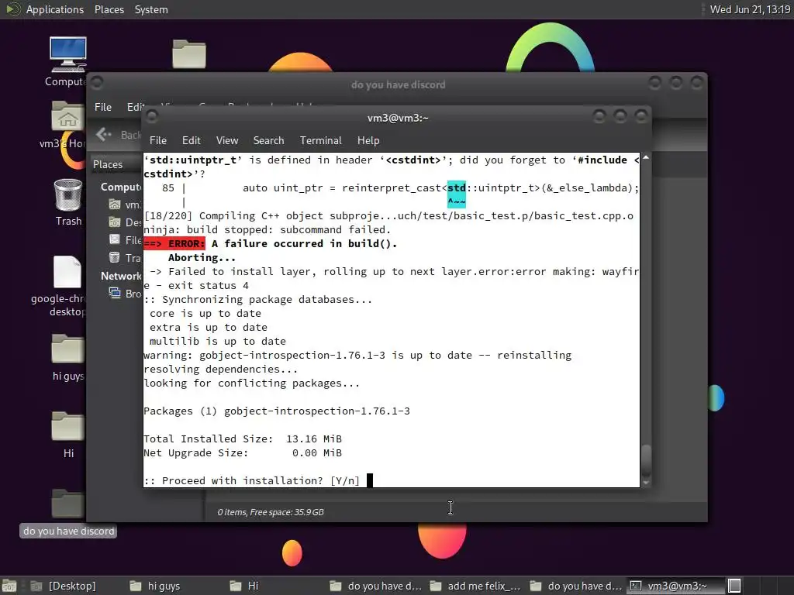Click the Back arrow in file manager
This screenshot has height=595, width=794.
103,134
